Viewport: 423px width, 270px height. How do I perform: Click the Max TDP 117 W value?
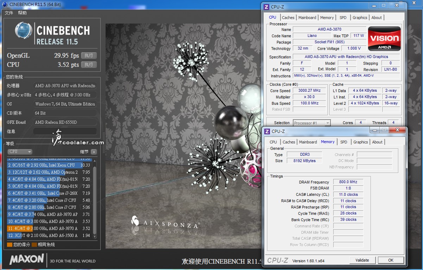tap(358, 36)
